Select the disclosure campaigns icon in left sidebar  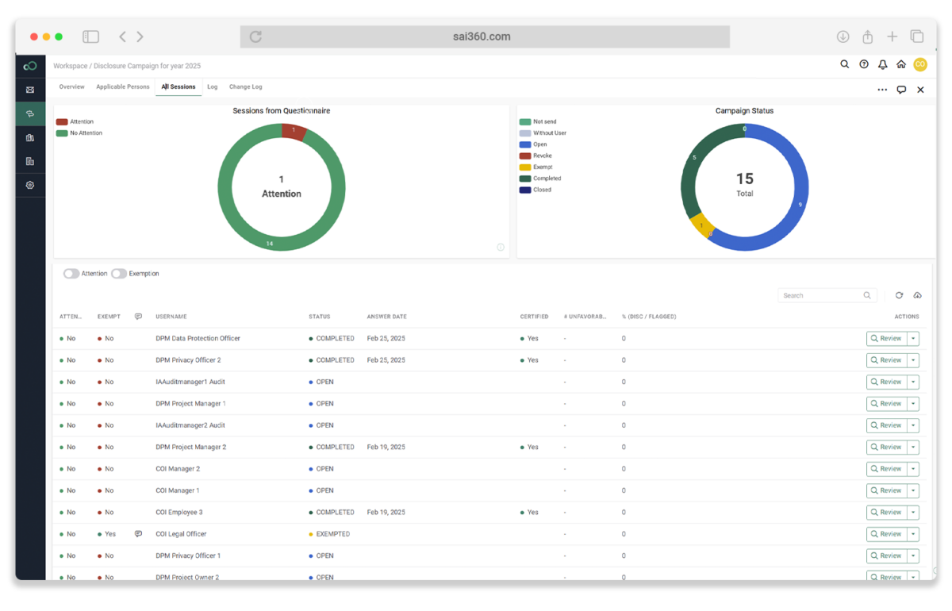[x=29, y=113]
